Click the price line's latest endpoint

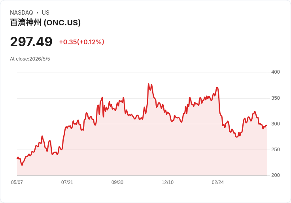[266, 125]
